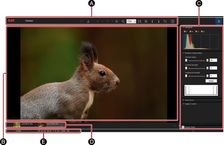Uncheck the Y histogram channel
The image size is (224, 145).
[185, 31]
